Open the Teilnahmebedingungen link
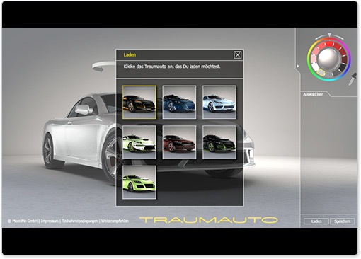Image resolution: width=361 pixels, height=259 pixels. [80, 221]
